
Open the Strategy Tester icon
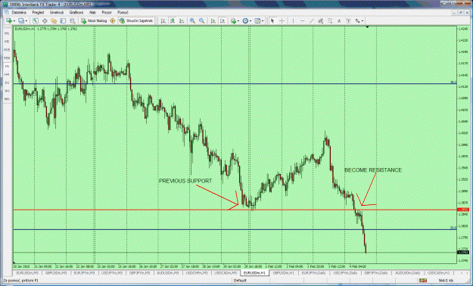[73, 21]
